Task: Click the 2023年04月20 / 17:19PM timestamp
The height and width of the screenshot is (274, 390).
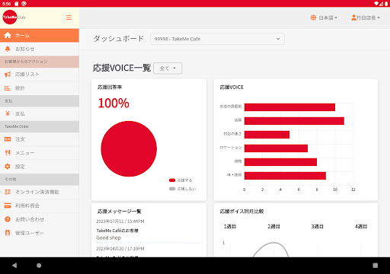Action: click(120, 249)
